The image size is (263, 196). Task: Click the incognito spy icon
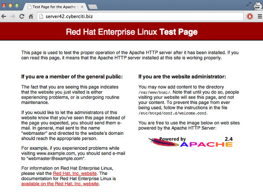[258, 6]
